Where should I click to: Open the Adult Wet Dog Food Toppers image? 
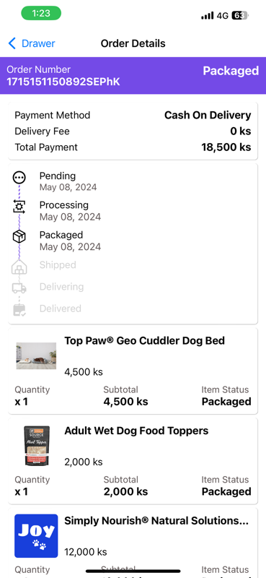pyautogui.click(x=37, y=446)
